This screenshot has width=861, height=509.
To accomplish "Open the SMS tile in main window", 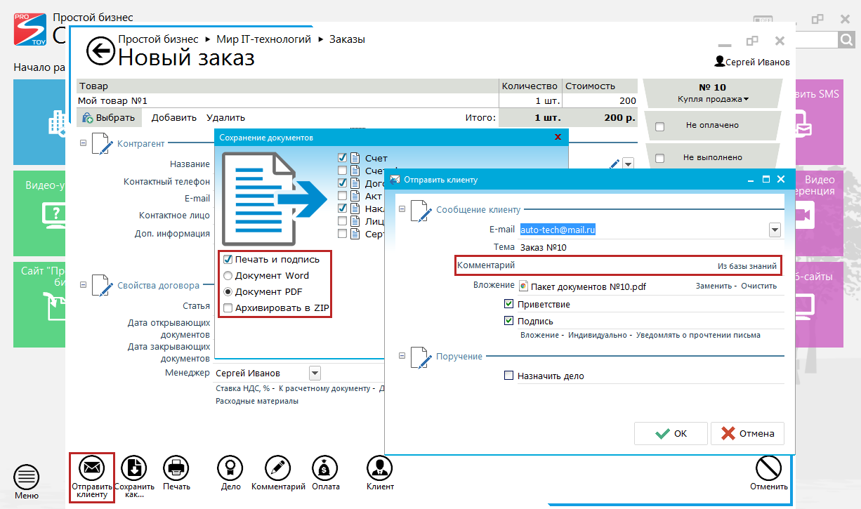I will point(818,121).
